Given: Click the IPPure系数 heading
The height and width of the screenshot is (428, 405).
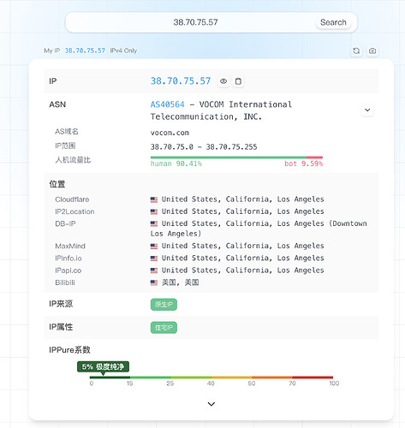Looking at the screenshot, I should (x=69, y=350).
